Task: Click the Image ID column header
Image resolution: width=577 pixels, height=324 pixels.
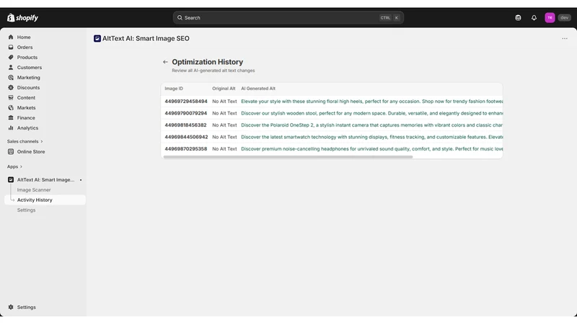Action: [174, 89]
